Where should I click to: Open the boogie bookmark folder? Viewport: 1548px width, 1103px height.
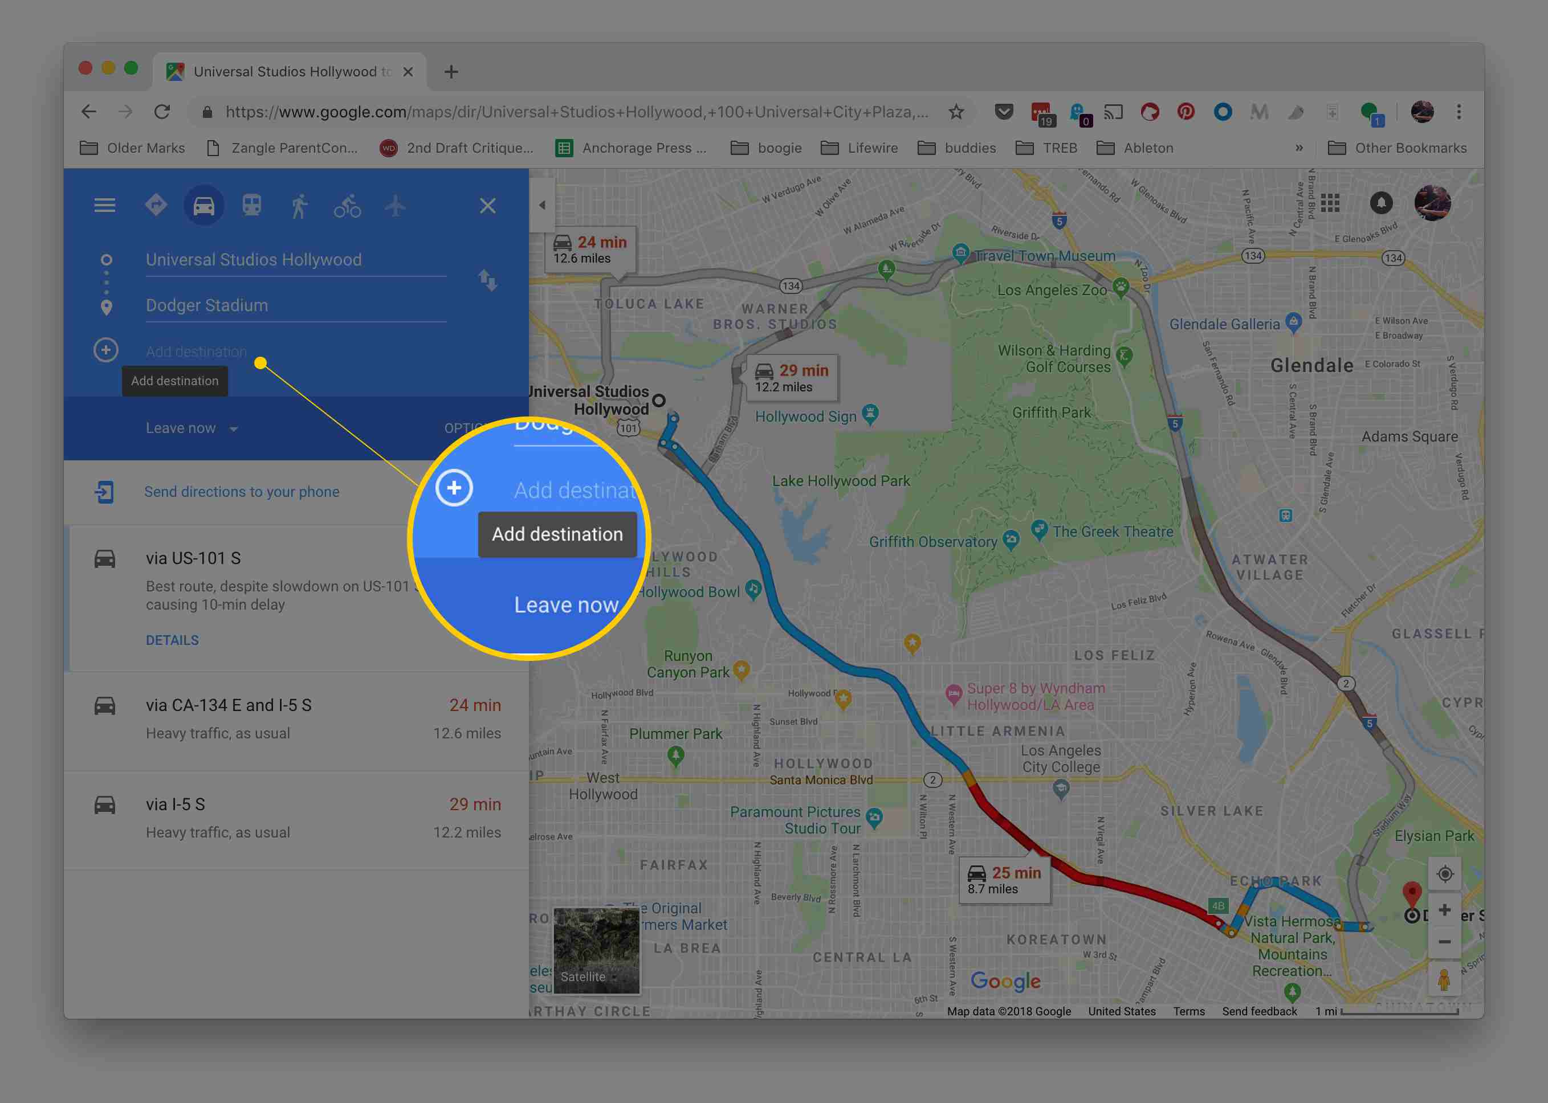click(766, 148)
